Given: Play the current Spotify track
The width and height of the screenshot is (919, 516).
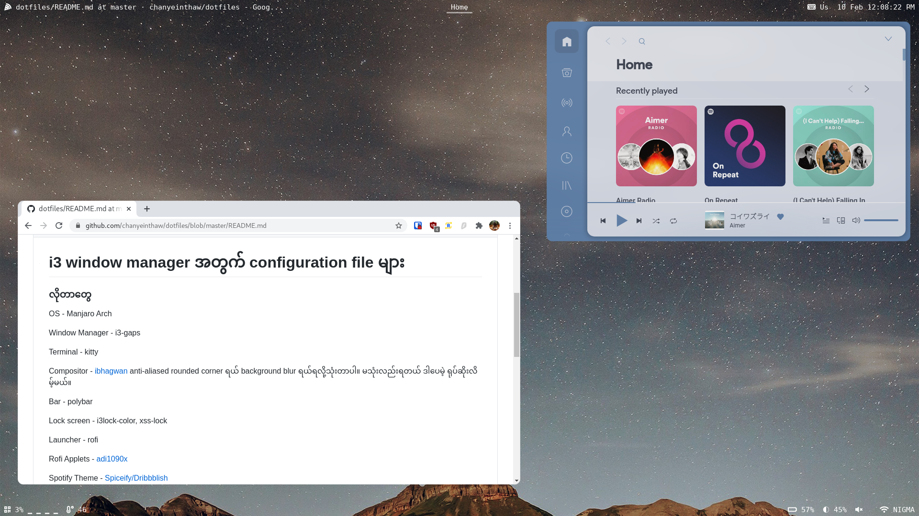Looking at the screenshot, I should [621, 221].
